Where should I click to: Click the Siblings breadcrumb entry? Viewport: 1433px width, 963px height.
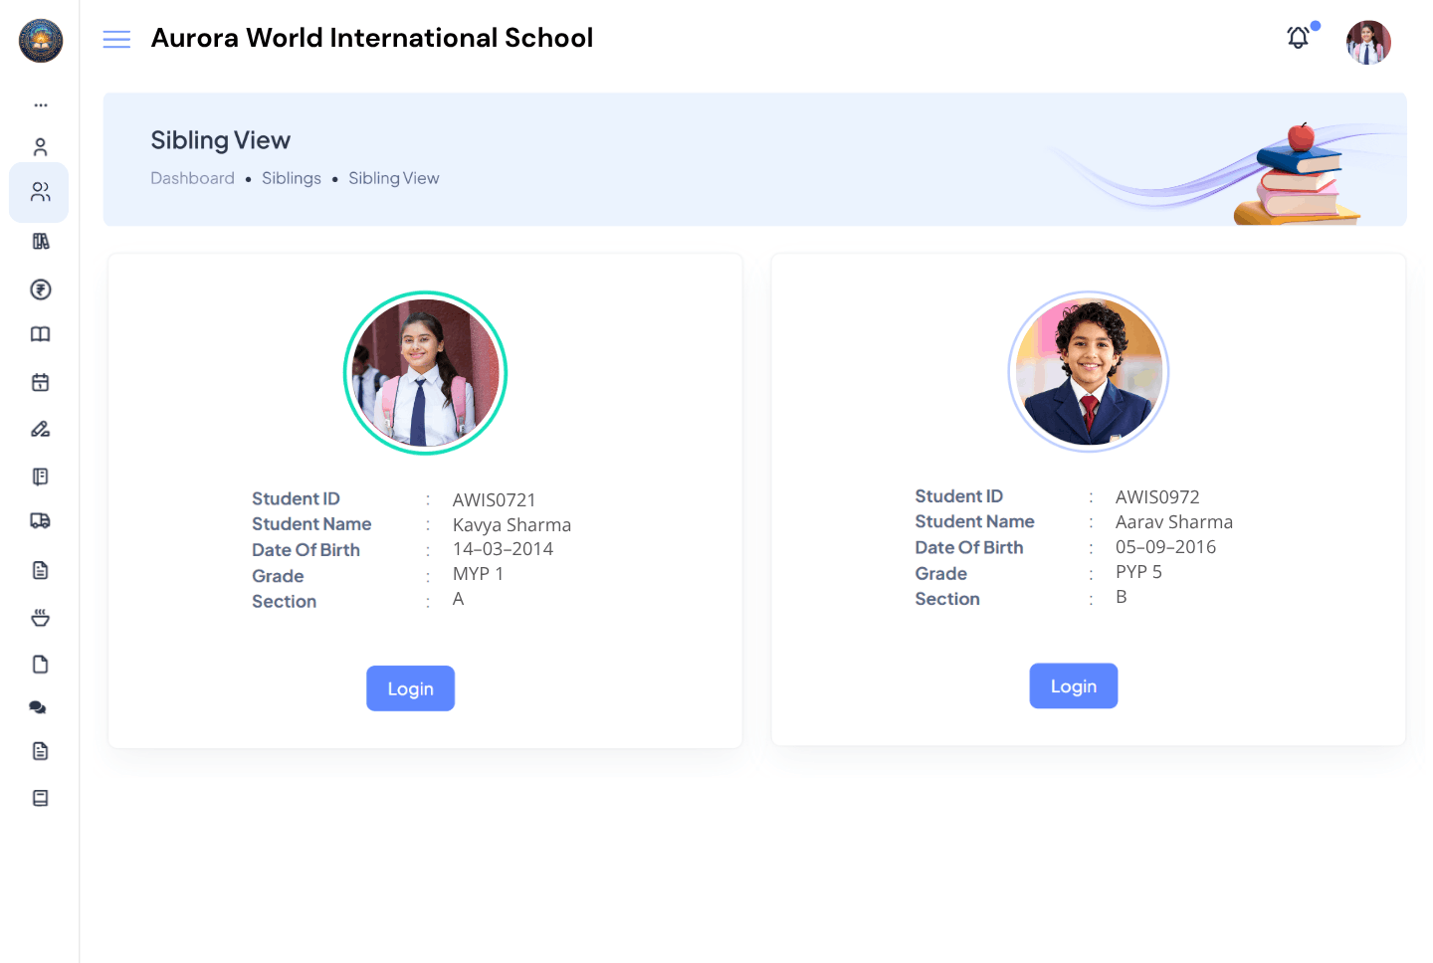tap(291, 178)
